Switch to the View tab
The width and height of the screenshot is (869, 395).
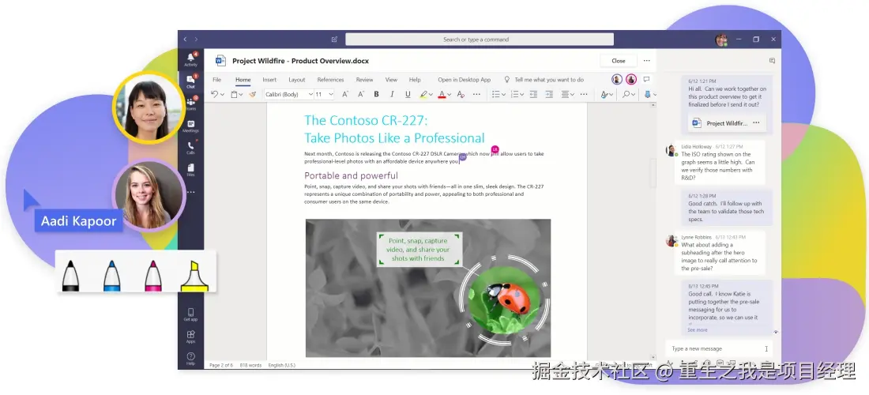[x=391, y=80]
